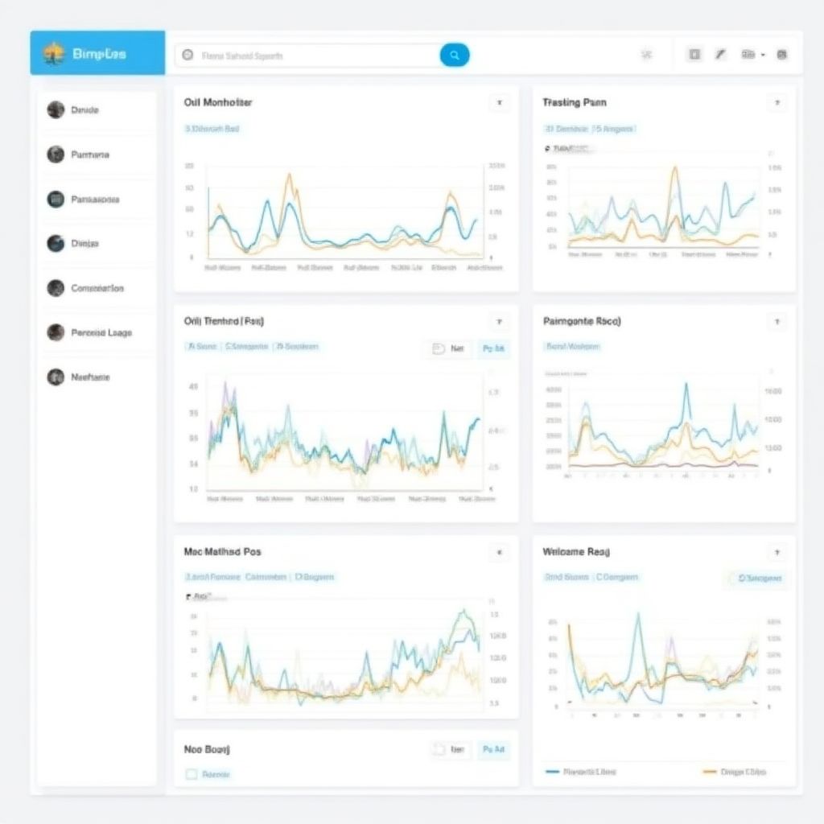The image size is (824, 824).
Task: Select Naehame in the sidebar menu
Action: 90,377
